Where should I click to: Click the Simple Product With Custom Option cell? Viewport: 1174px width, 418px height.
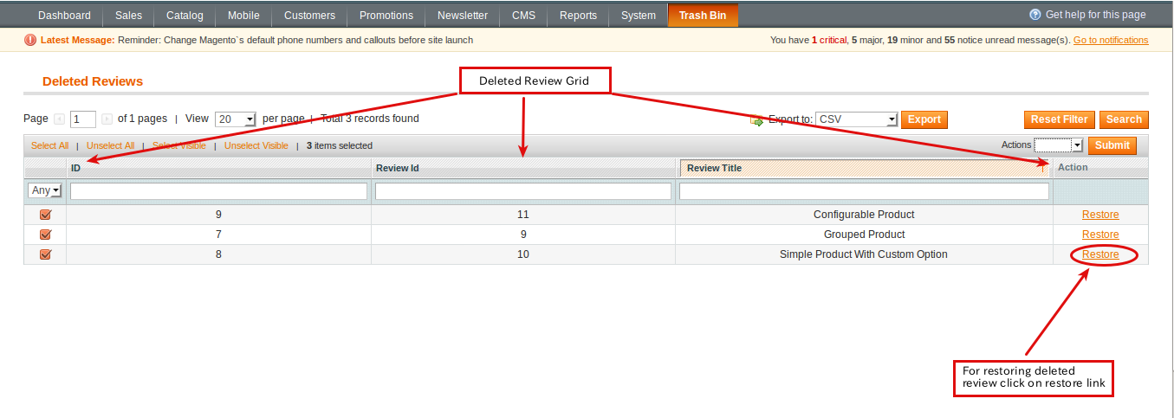pos(864,254)
